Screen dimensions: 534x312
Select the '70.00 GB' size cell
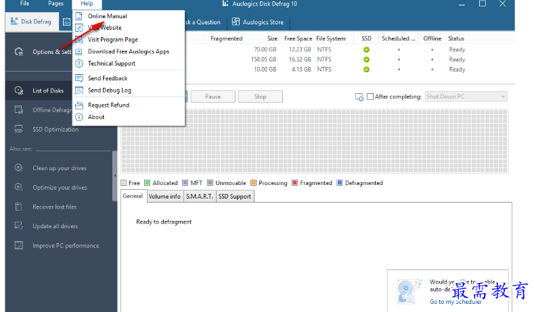(x=265, y=49)
